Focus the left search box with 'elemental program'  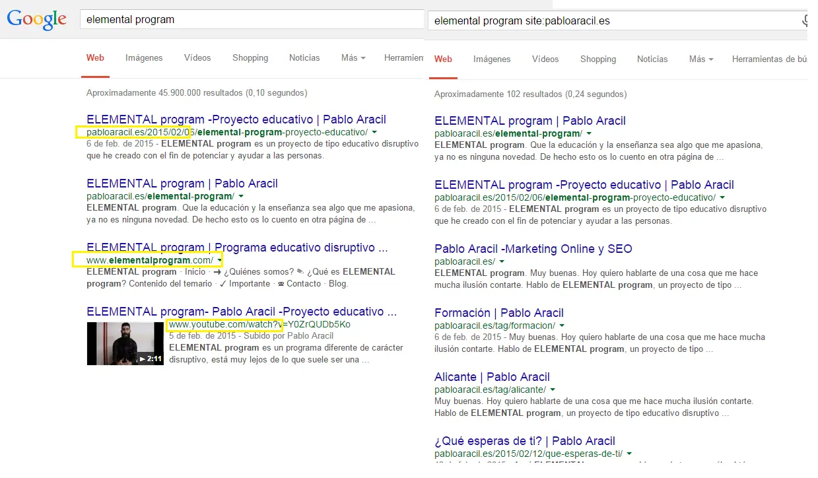tap(252, 19)
